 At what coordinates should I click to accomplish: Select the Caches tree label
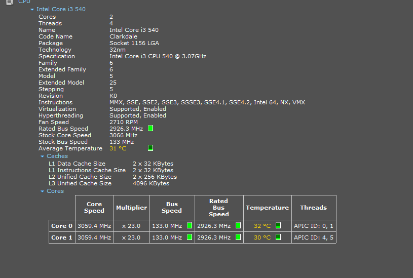(x=57, y=156)
